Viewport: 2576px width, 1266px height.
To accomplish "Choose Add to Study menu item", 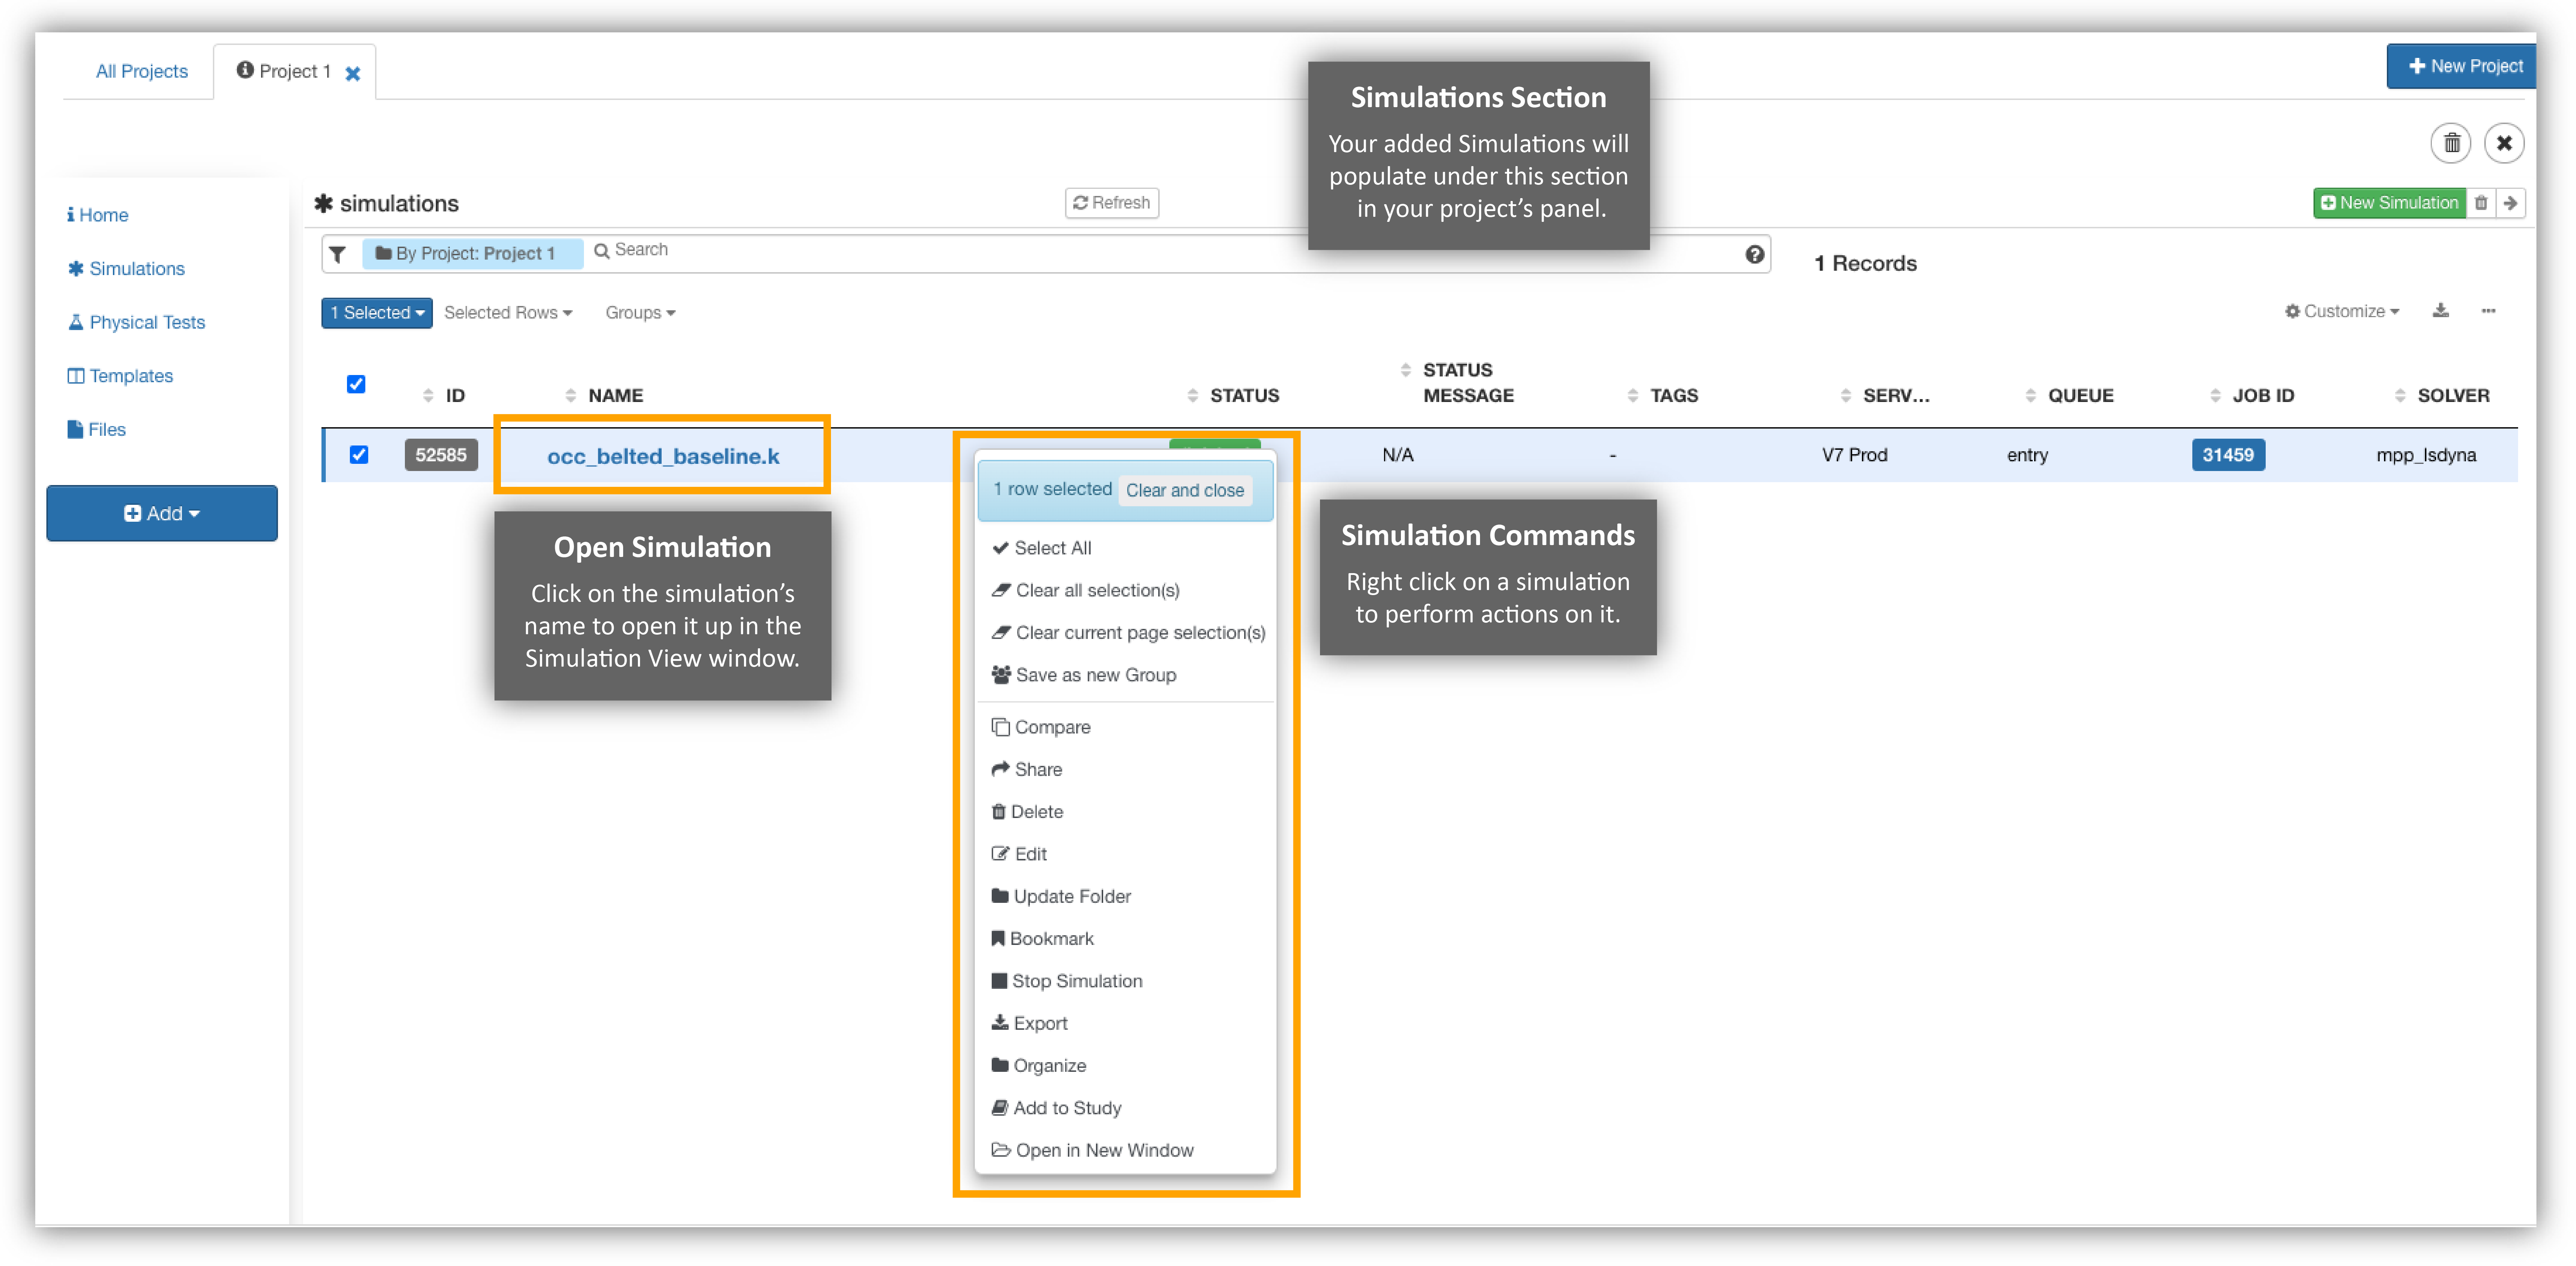I will (1056, 1108).
